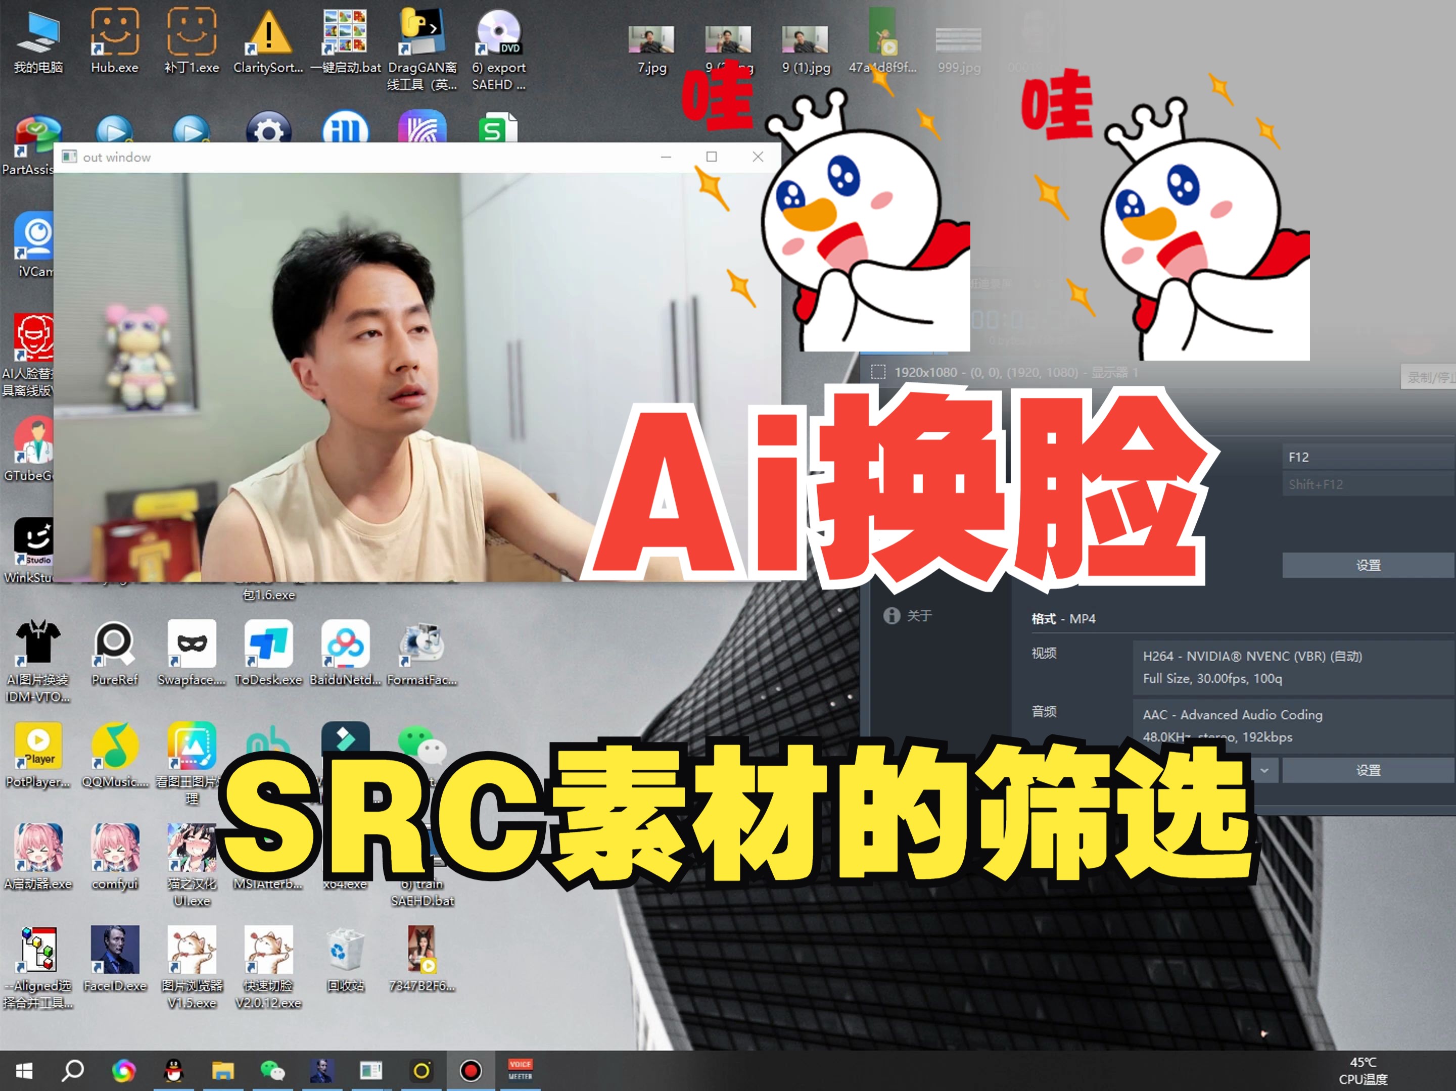
Task: Select the AAC Advanced Audio Coding setting
Action: coord(1293,726)
